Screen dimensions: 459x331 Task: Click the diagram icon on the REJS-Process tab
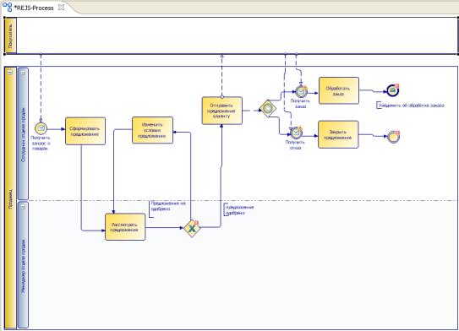pyautogui.click(x=7, y=8)
